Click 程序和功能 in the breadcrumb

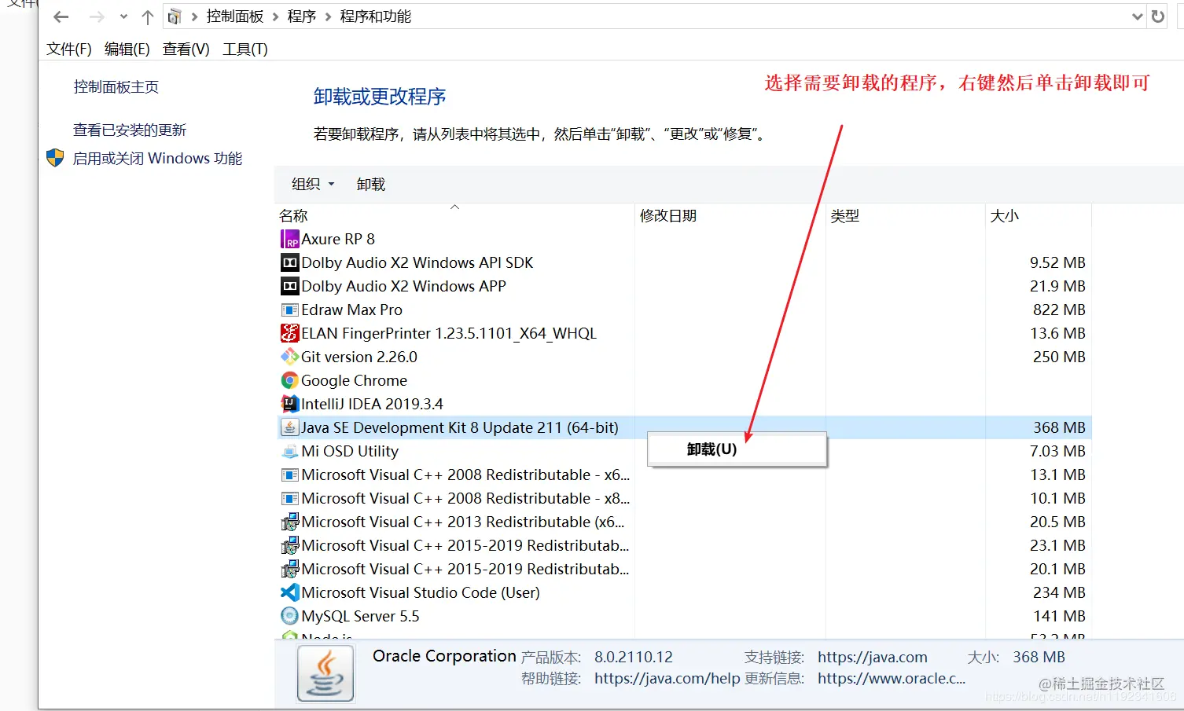tap(376, 16)
